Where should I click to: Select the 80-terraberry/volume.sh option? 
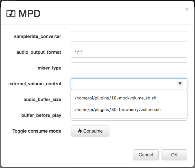pyautogui.click(x=129, y=109)
